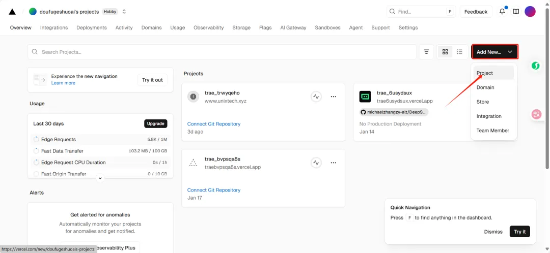Open the notifications bell
550x253 pixels.
point(502,12)
